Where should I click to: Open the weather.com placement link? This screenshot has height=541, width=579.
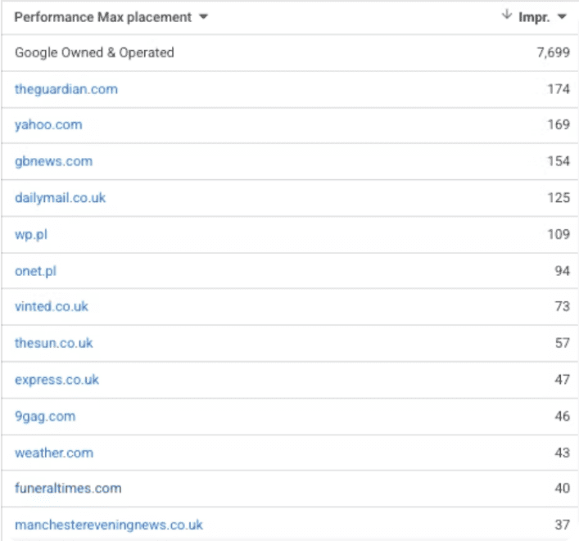coord(53,453)
